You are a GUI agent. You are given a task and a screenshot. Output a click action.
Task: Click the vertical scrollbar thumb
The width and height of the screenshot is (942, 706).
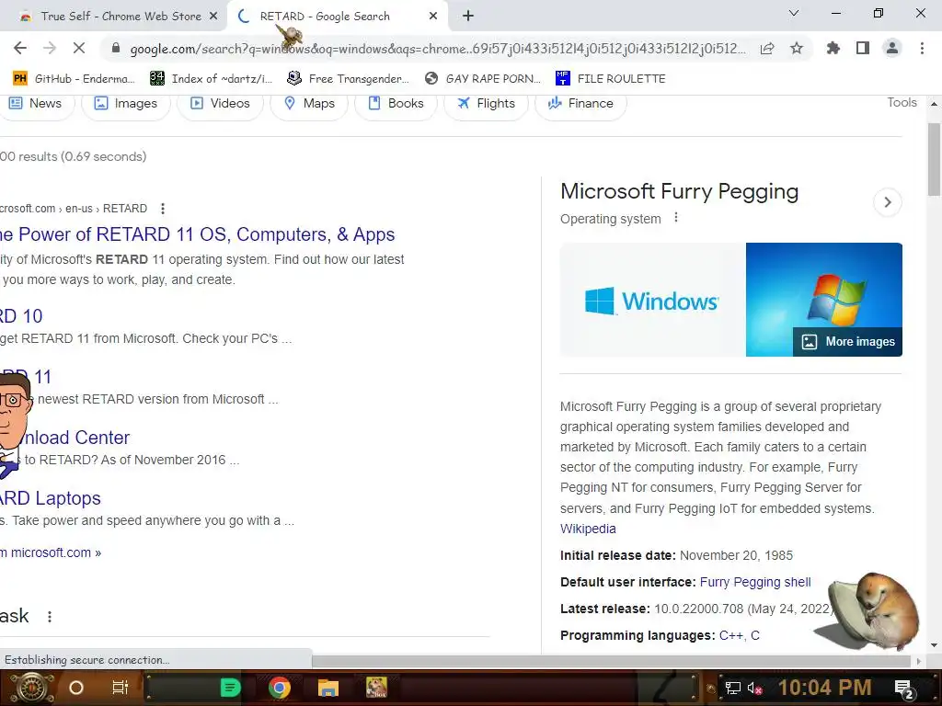(x=934, y=159)
